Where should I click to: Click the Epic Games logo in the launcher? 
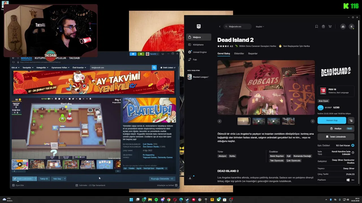[199, 26]
